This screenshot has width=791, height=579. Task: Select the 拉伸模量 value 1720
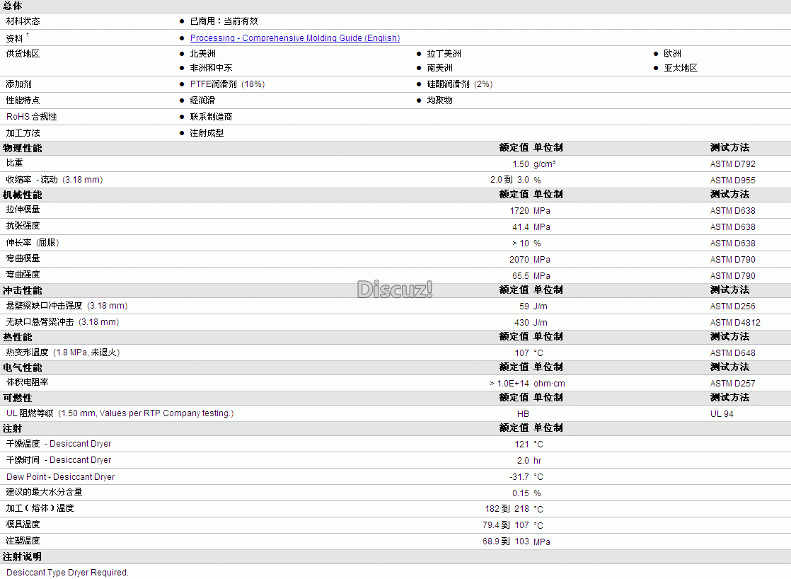(519, 211)
